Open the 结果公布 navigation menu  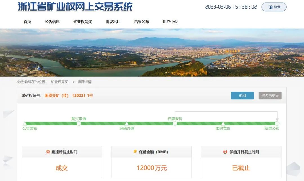142,22
